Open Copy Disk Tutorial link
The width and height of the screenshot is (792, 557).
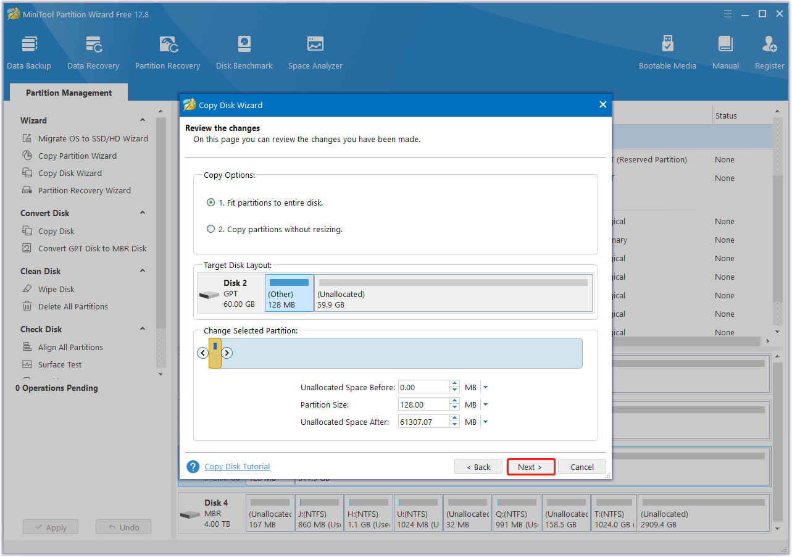click(237, 467)
